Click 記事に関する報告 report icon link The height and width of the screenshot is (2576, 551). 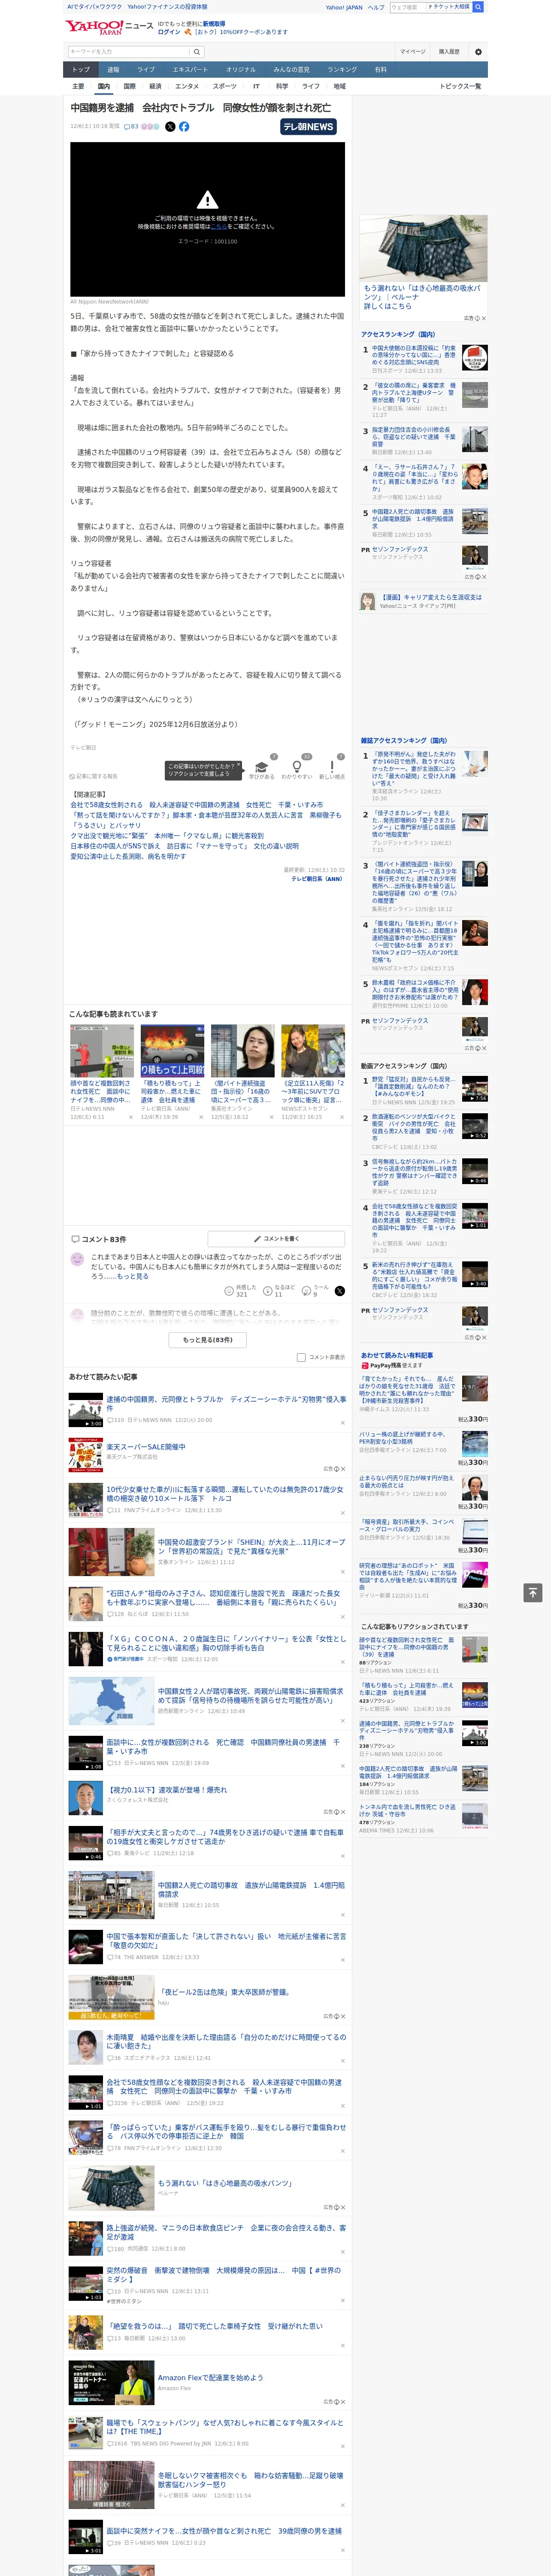94,776
